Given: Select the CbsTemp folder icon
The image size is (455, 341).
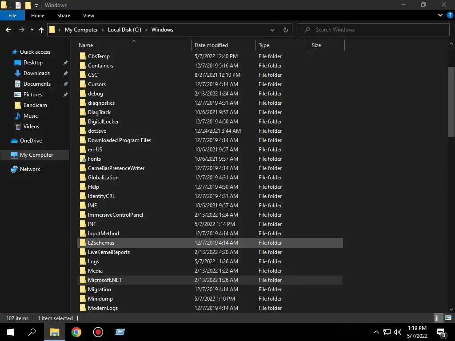Looking at the screenshot, I should [83, 56].
